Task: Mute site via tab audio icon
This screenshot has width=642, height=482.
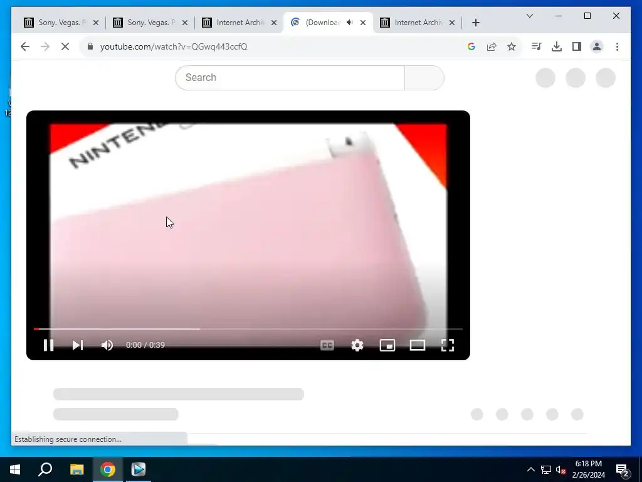Action: coord(349,23)
